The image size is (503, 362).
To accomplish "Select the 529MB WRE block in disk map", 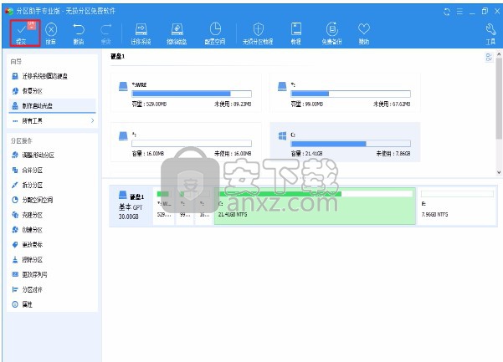I will [x=164, y=206].
